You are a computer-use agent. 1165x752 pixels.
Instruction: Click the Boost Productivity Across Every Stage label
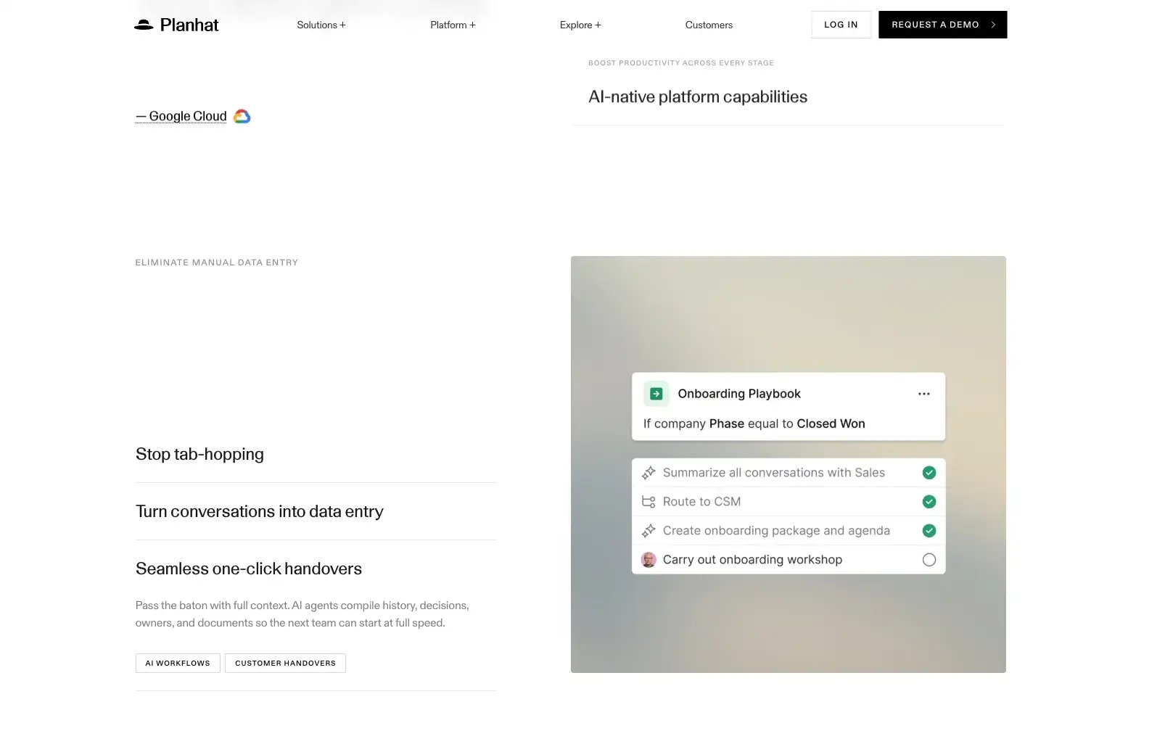point(681,63)
